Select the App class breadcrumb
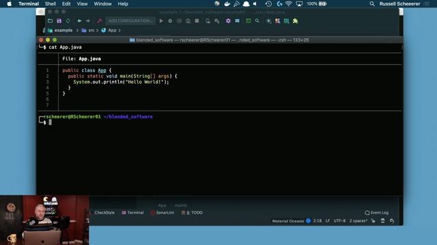Image resolution: width=437 pixels, height=245 pixels. pyautogui.click(x=112, y=30)
